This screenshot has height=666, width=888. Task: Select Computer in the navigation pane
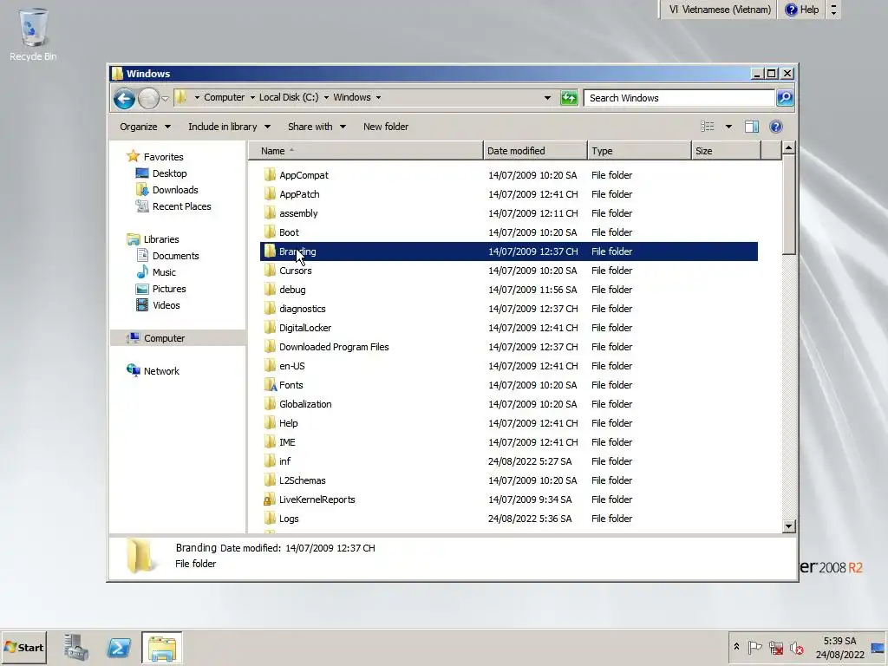tap(164, 338)
